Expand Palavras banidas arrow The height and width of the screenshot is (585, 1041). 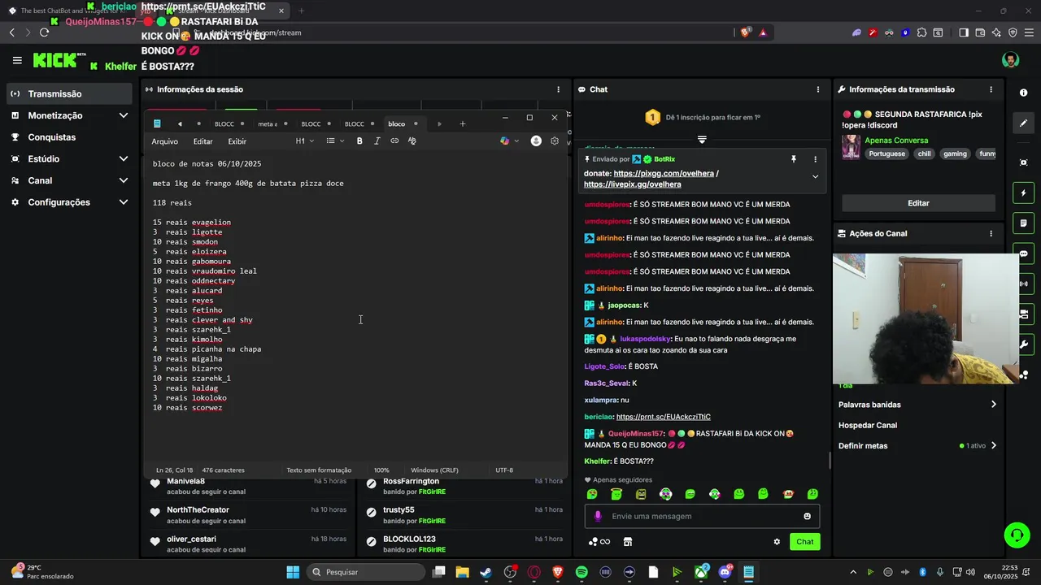(993, 405)
